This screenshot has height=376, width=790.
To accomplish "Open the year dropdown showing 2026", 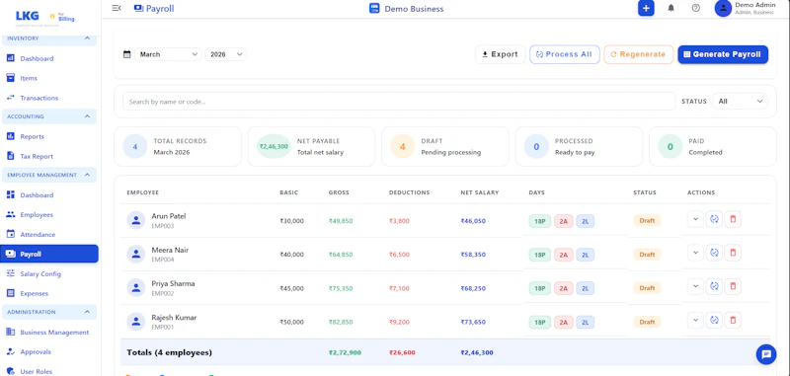I will tap(226, 54).
